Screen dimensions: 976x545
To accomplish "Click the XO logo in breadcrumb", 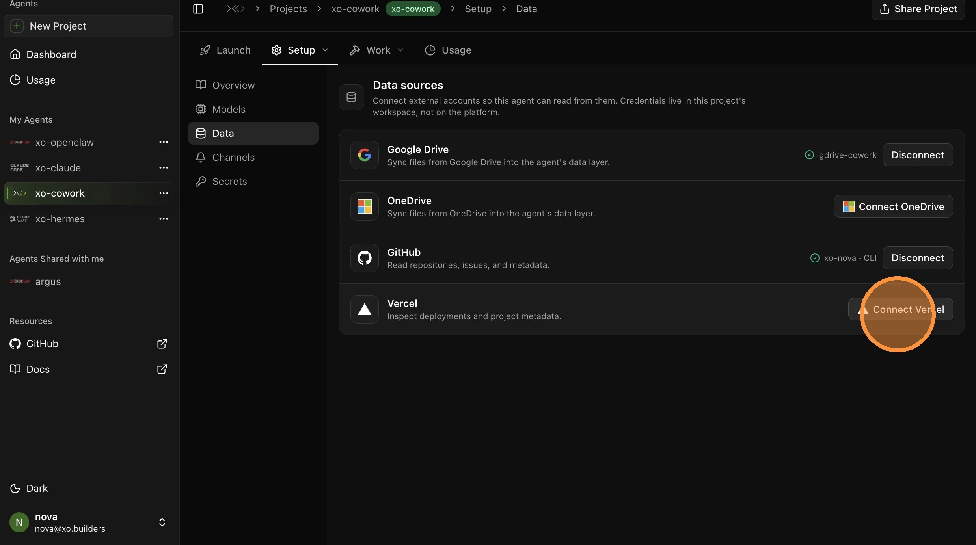I will pyautogui.click(x=235, y=9).
